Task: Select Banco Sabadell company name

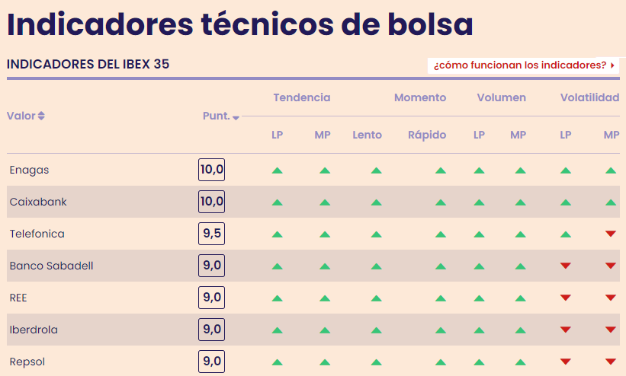Action: point(51,266)
